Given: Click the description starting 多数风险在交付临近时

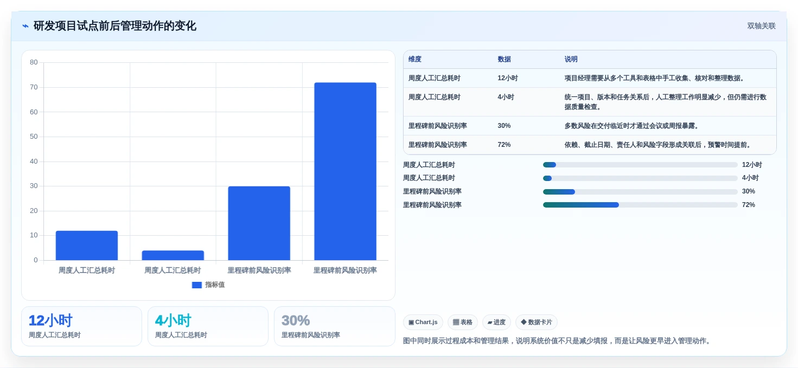Looking at the screenshot, I should (633, 126).
